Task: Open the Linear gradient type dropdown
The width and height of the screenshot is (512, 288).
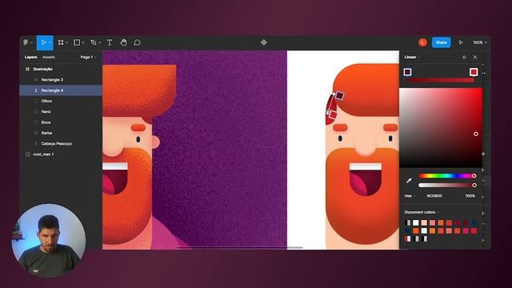Action: coord(413,57)
